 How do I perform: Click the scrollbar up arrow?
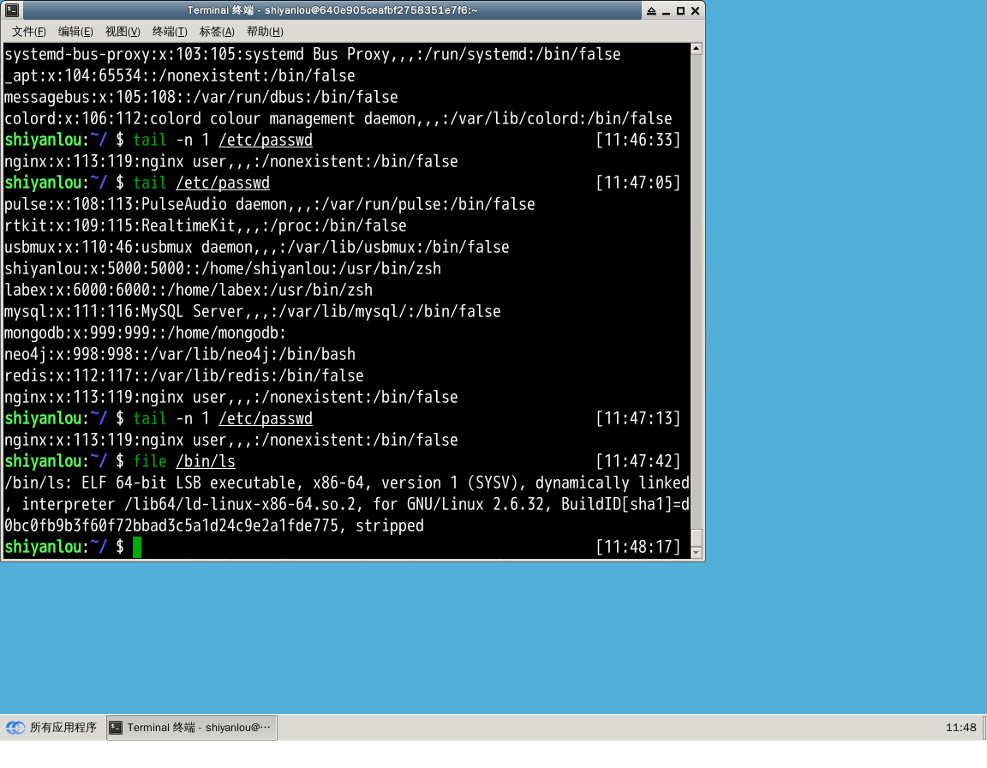pos(696,48)
